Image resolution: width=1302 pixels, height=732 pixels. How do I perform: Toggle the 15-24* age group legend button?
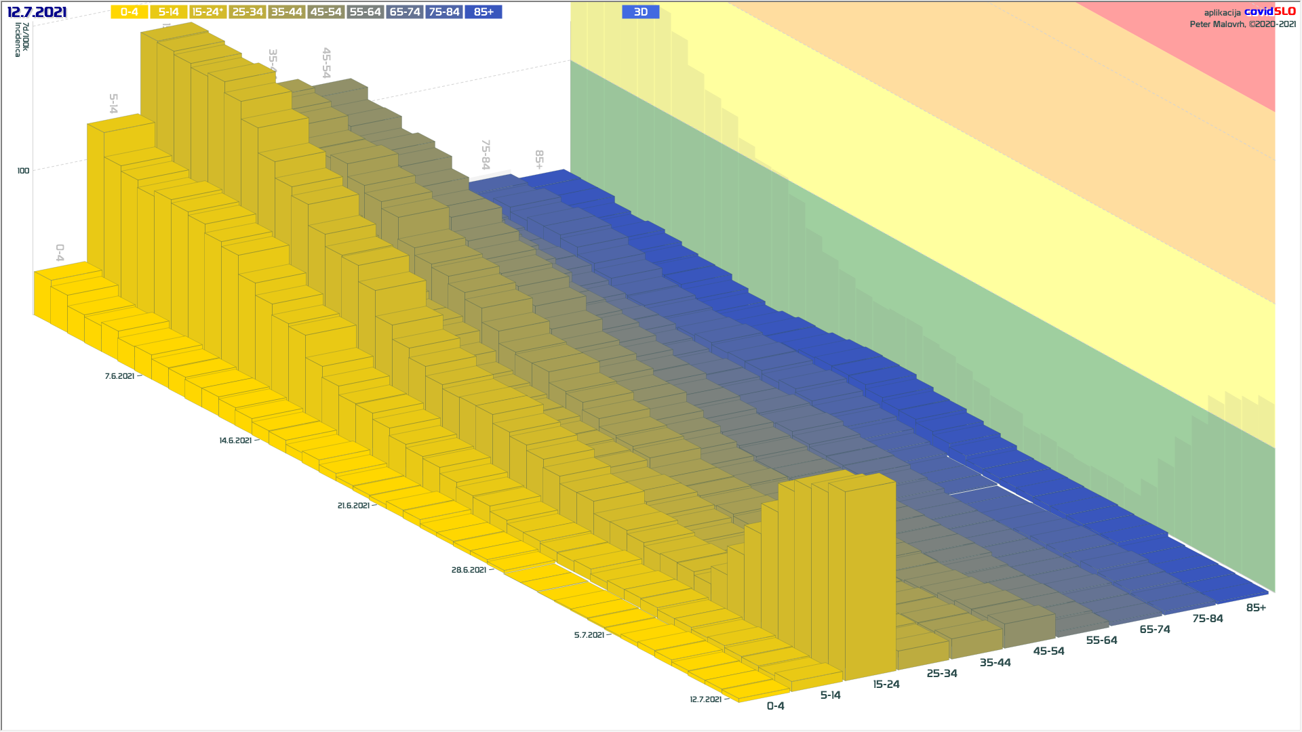coord(208,12)
